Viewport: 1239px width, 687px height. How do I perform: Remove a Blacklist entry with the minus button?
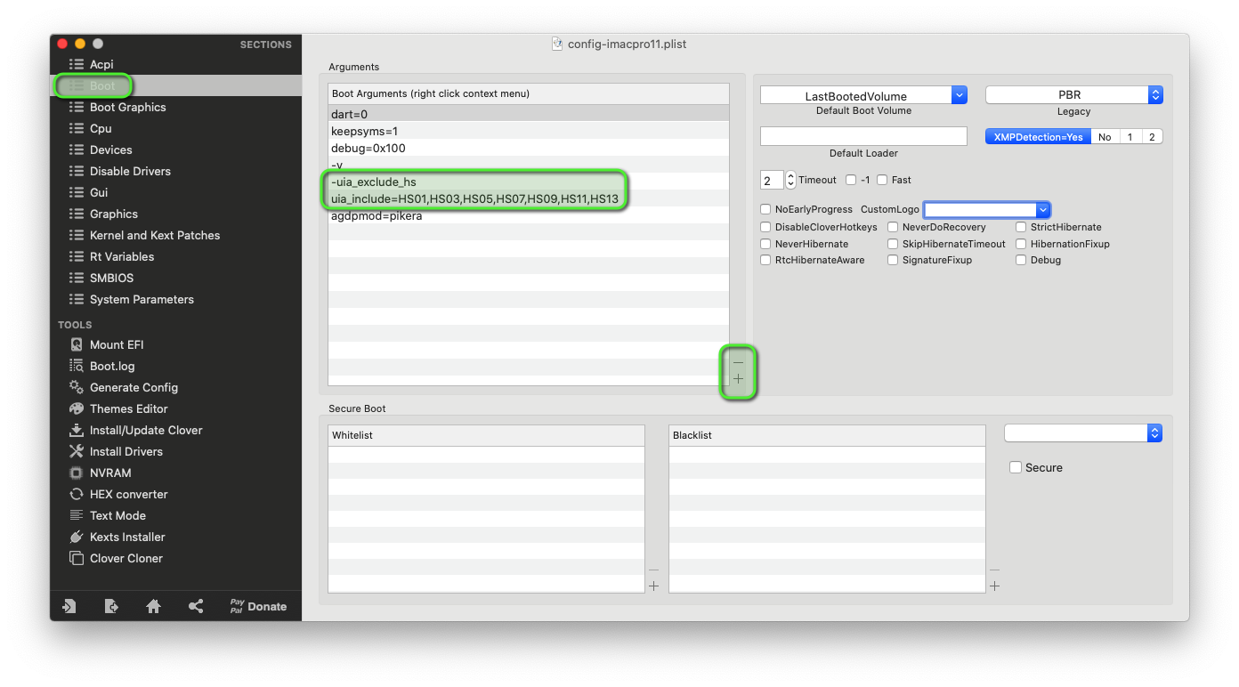[x=995, y=570]
